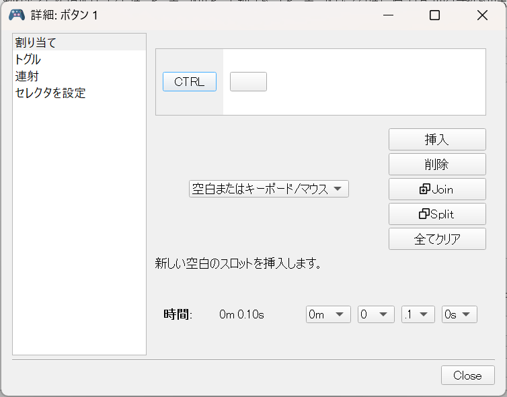507x397 pixels.
Task: Select トグル in the left list
Action: pyautogui.click(x=28, y=60)
